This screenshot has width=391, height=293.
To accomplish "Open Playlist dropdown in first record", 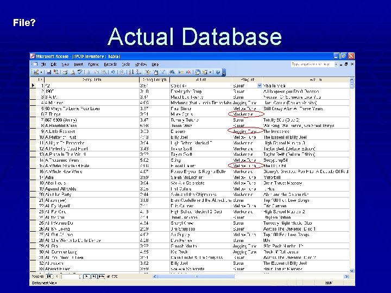I will click(260, 86).
